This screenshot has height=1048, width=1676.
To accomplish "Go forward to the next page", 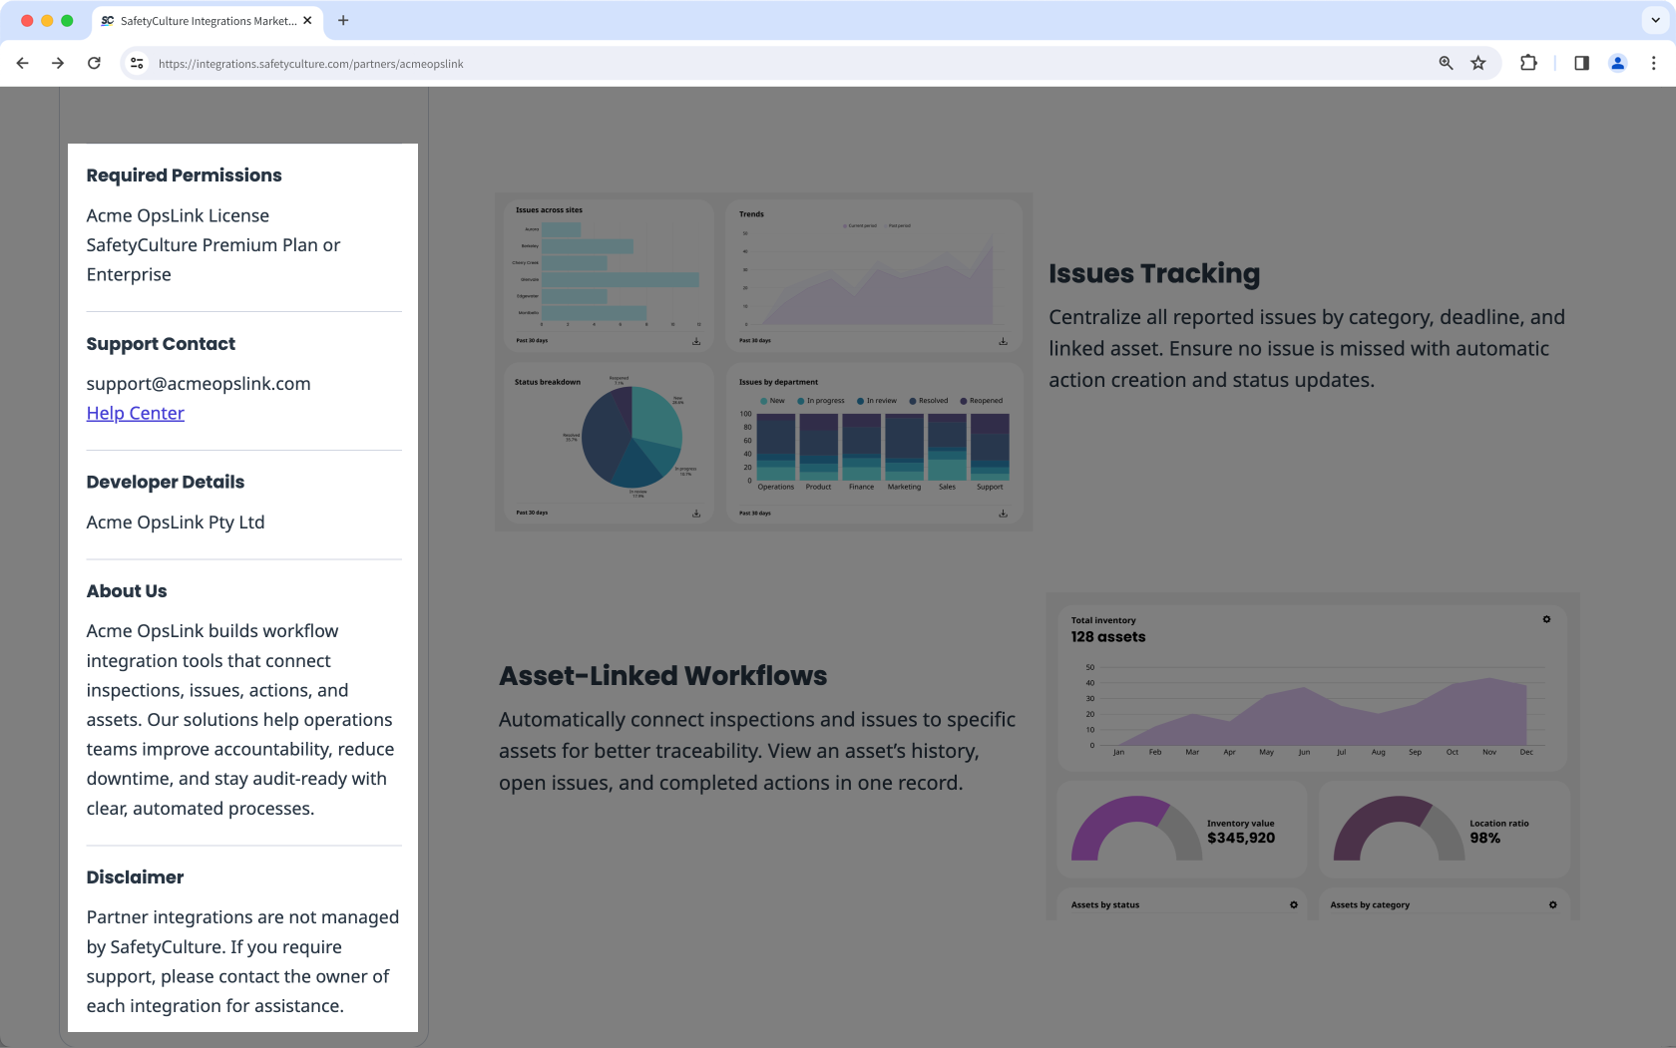I will pos(58,63).
